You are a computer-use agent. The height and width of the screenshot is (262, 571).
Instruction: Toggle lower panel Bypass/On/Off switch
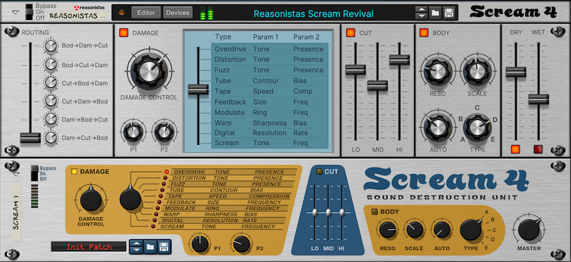(34, 173)
